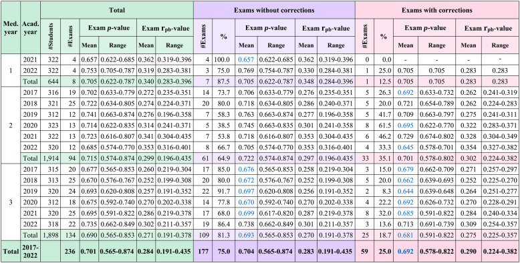Click the 'Exams without corrections' header cell
Image resolution: width=520 pixels, height=263 pixels.
tap(274, 10)
